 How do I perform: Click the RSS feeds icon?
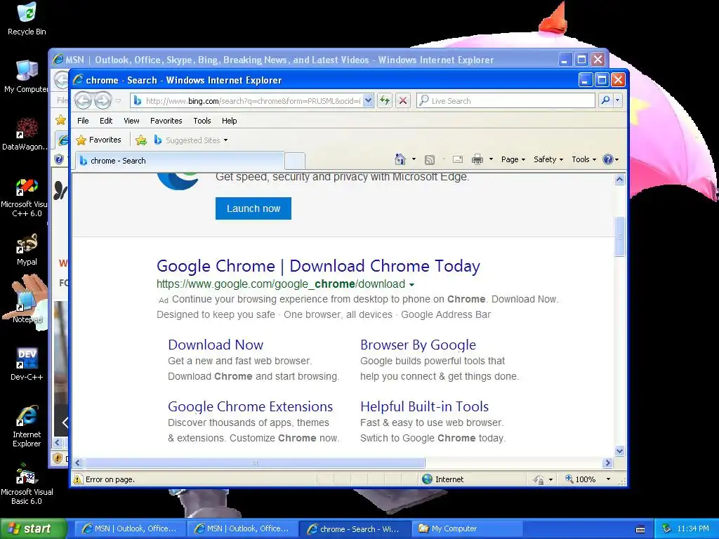point(430,159)
